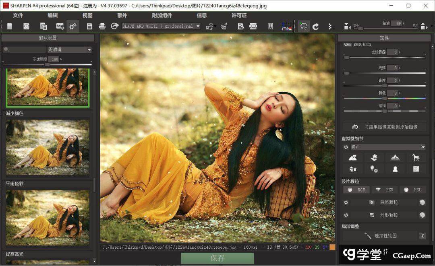Open the histogram display icon
This screenshot has width=435, height=266.
click(x=286, y=27)
